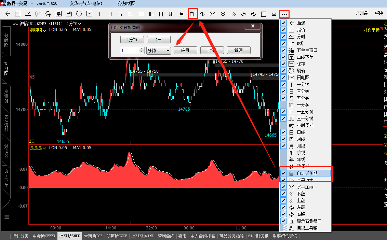Enable the 十分钟 checkbox in the list

(x=283, y=105)
